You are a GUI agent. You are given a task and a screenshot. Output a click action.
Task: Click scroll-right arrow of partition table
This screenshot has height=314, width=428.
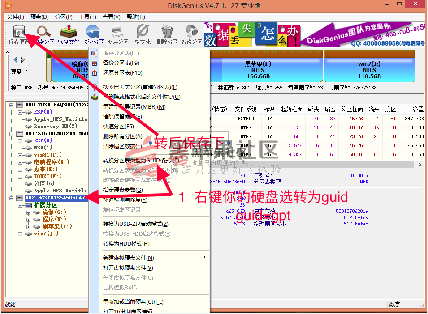pos(420,165)
